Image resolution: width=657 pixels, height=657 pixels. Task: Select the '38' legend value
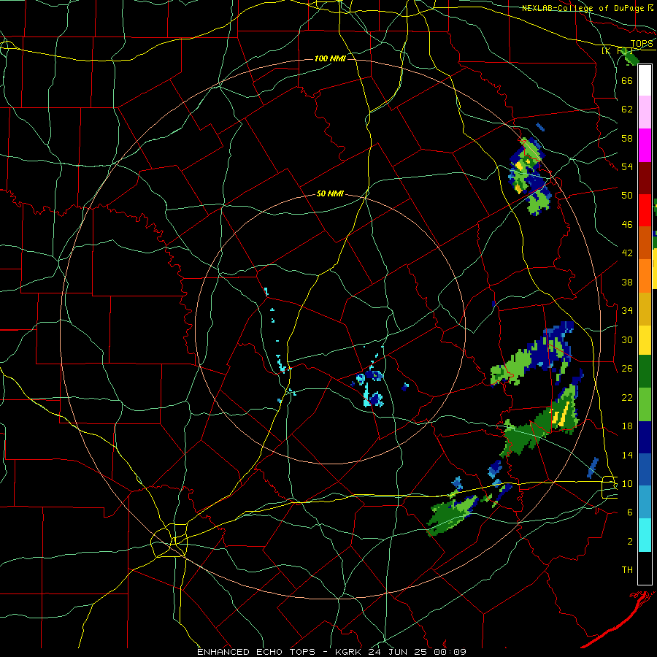pyautogui.click(x=627, y=282)
